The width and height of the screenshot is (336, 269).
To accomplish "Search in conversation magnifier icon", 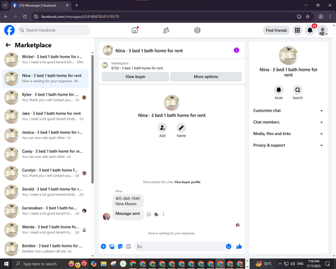I will [x=298, y=90].
